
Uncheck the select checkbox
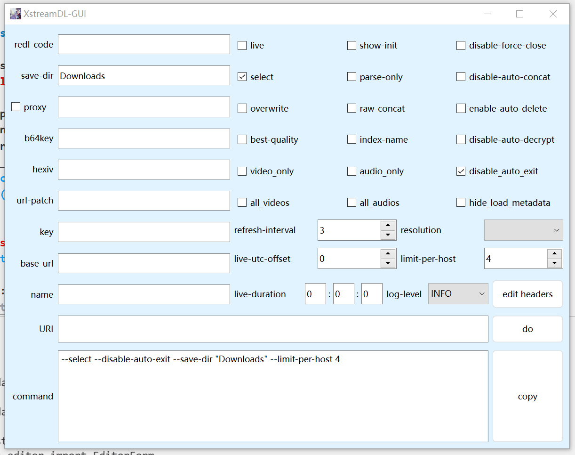(242, 77)
